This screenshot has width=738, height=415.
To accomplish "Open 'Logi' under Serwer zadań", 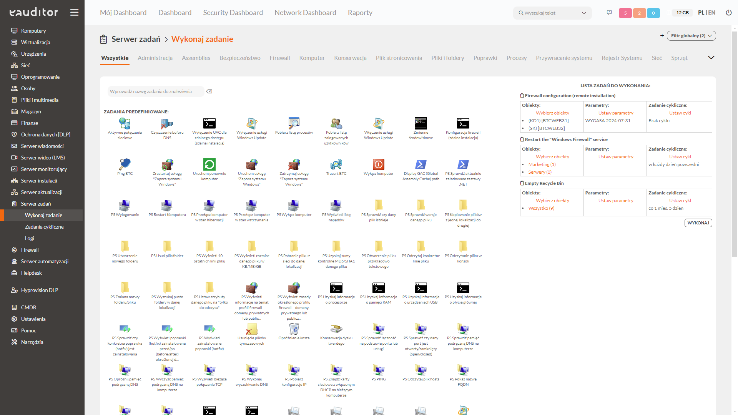I will click(x=30, y=238).
